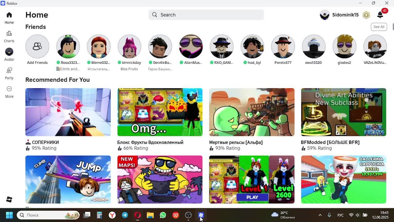Viewport: 394px width, 222px height.
Task: Open Opera browser from the taskbar
Action: (138, 215)
